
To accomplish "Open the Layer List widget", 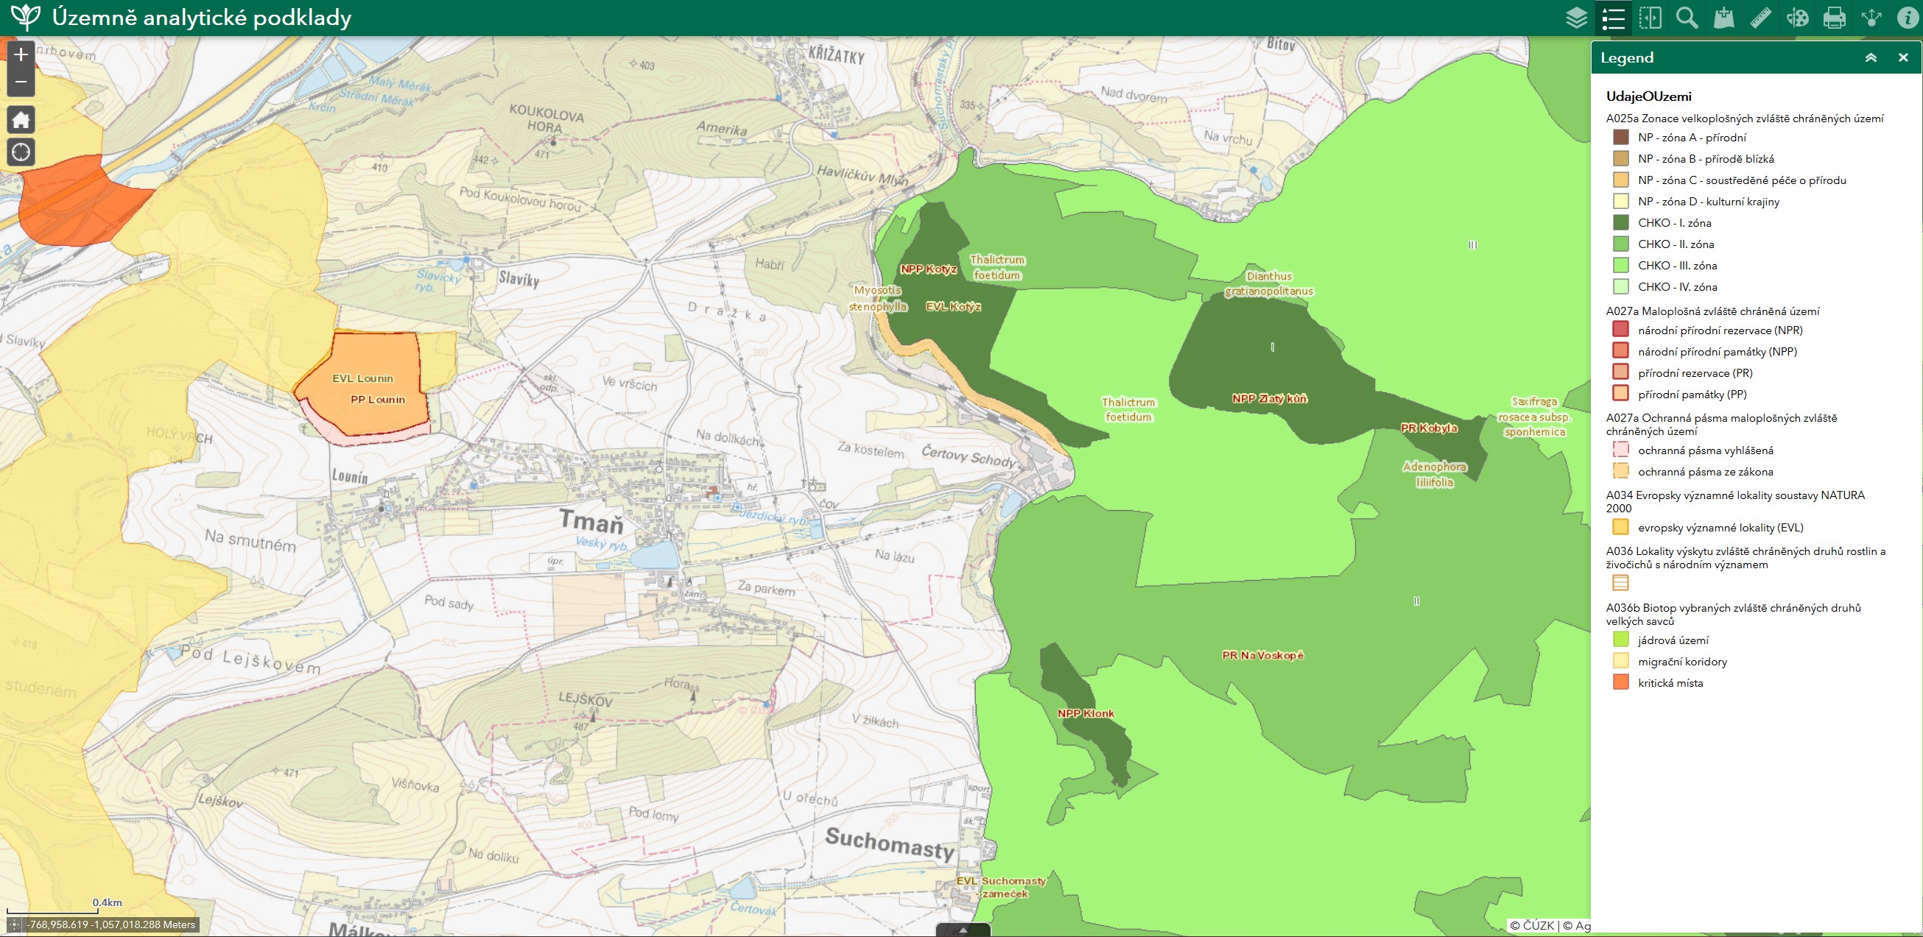I will click(x=1576, y=18).
